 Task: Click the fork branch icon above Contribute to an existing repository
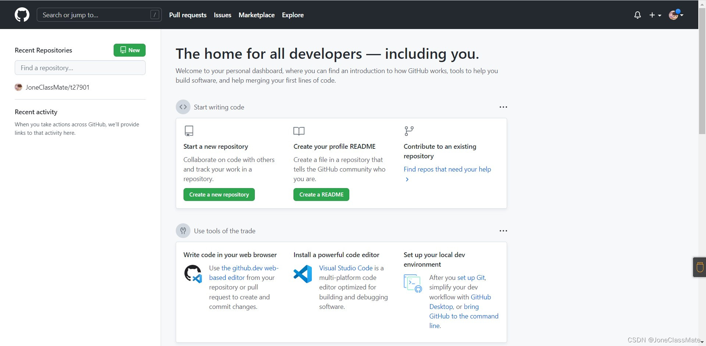(x=409, y=131)
